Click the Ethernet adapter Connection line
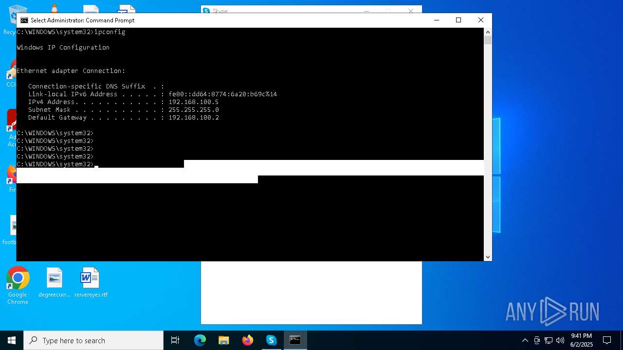Screen dimensions: 623x350 pyautogui.click(x=71, y=71)
